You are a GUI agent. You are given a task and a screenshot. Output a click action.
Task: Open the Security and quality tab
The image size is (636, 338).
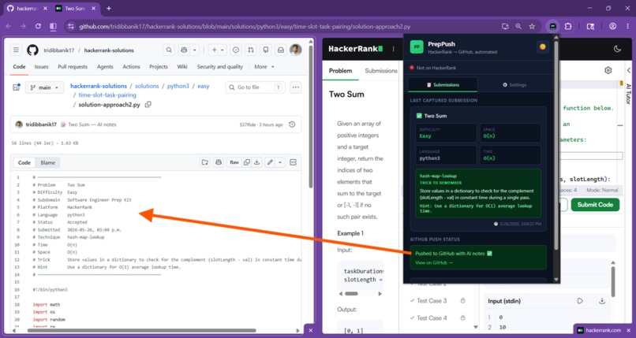coord(220,67)
